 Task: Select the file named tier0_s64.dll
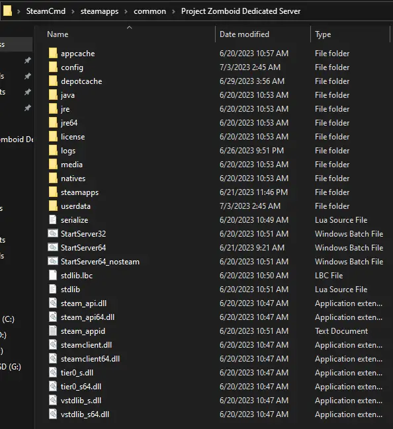[x=81, y=387]
